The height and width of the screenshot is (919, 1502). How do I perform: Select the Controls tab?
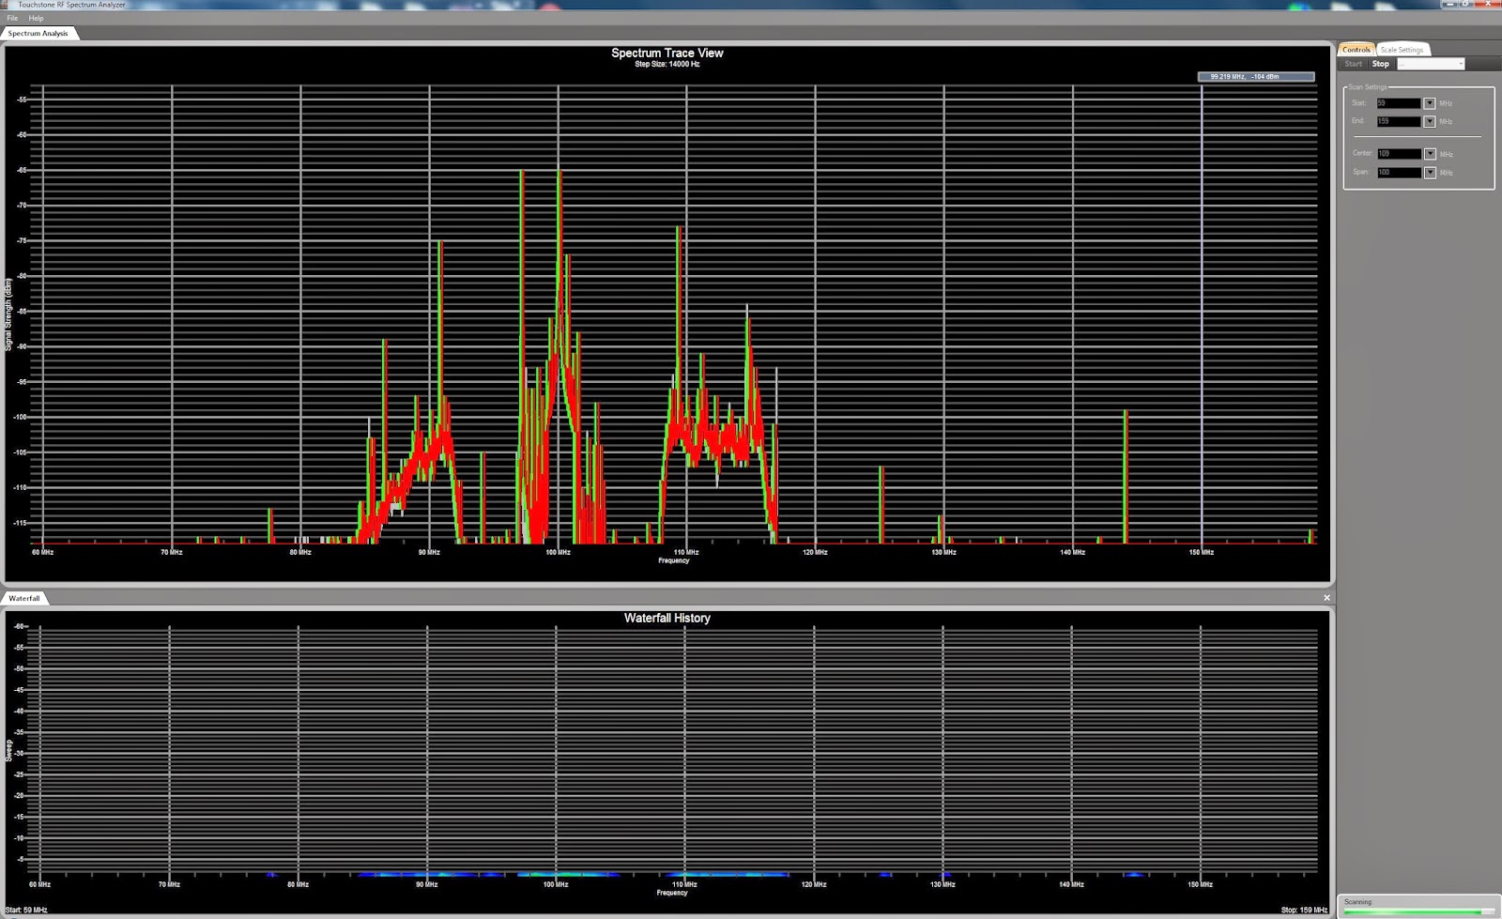click(1357, 49)
